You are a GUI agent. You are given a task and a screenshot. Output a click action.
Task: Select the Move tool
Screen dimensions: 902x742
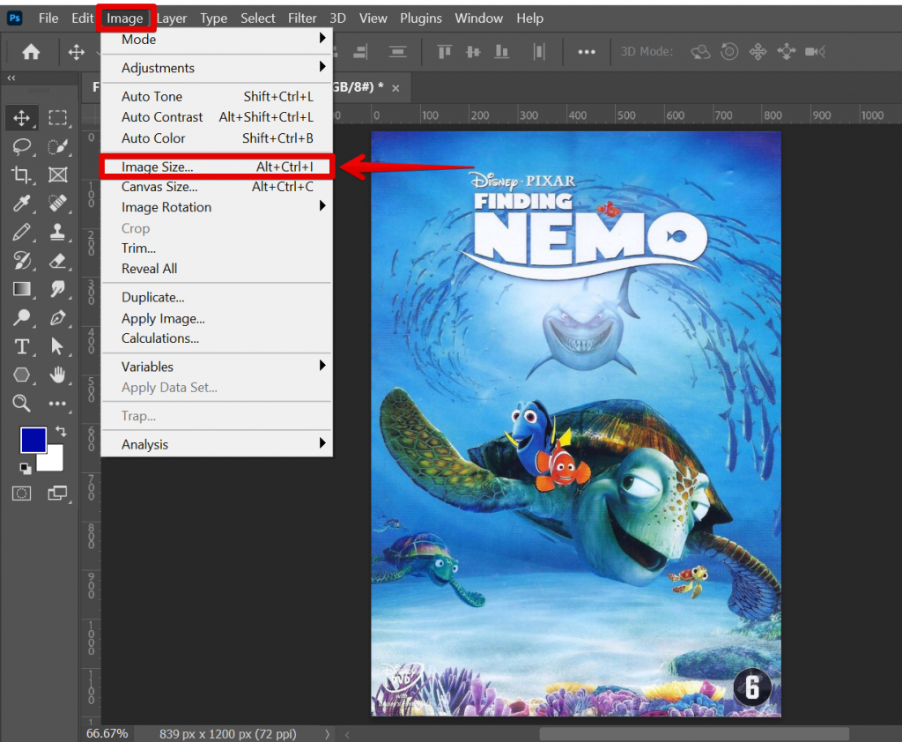pos(22,117)
